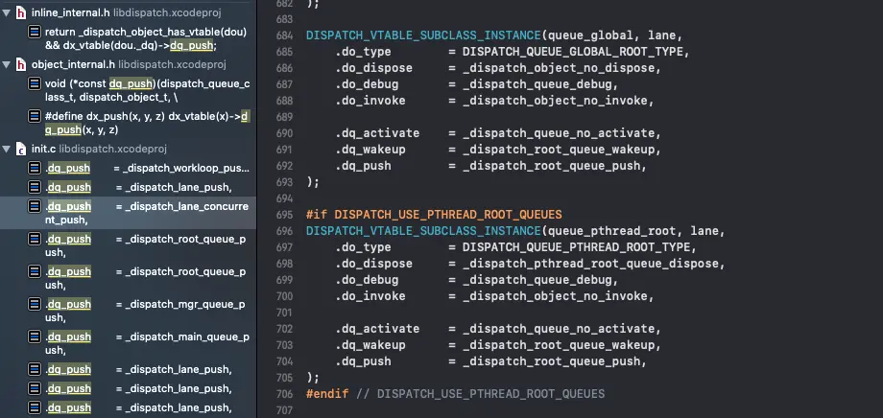Click _dispatch_queue_no_activate on line 702
Screen dimensions: 883x418
(x=558, y=329)
